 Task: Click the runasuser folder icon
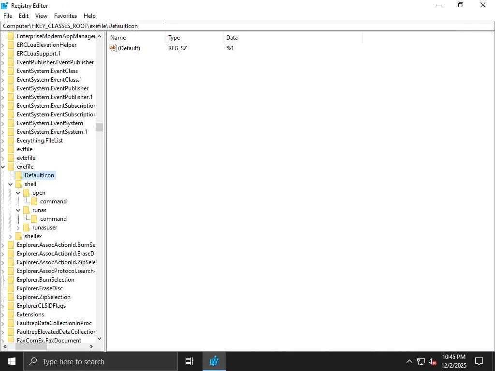coord(27,228)
